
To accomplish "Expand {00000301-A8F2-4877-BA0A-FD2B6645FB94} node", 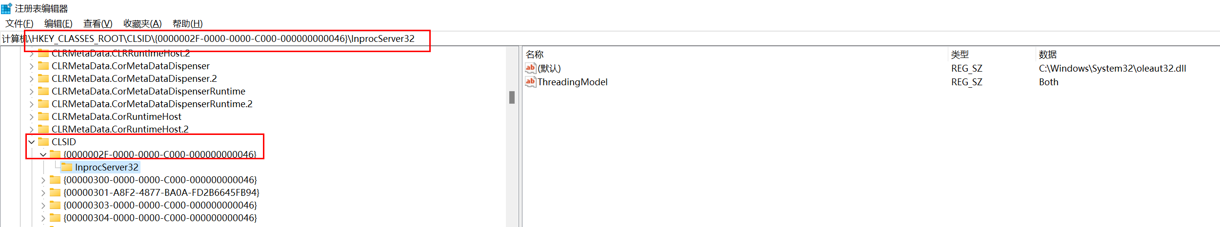I will click(43, 193).
